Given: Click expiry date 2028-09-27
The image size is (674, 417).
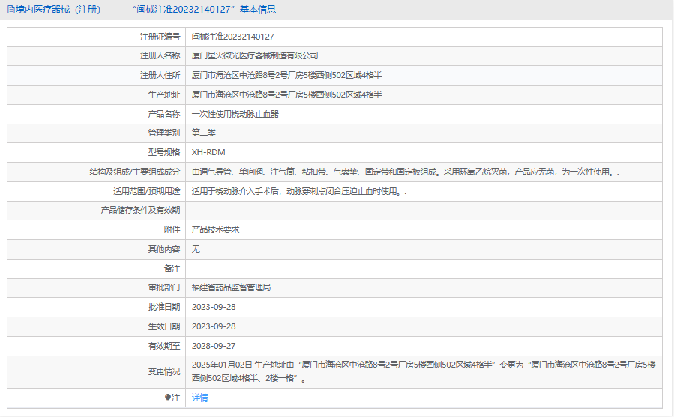Looking at the screenshot, I should point(214,346).
